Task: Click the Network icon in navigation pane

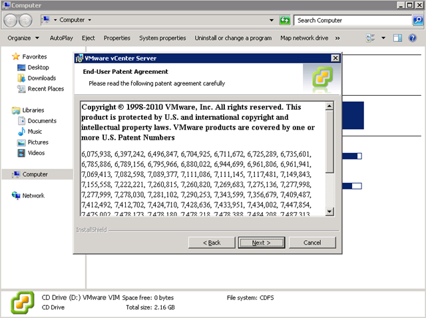Action: [16, 196]
